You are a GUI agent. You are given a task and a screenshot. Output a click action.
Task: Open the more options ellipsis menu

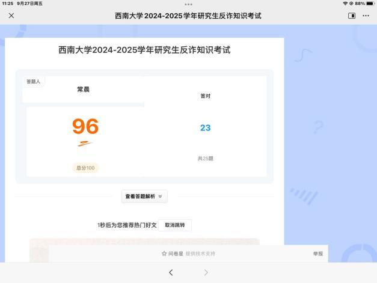pos(366,15)
